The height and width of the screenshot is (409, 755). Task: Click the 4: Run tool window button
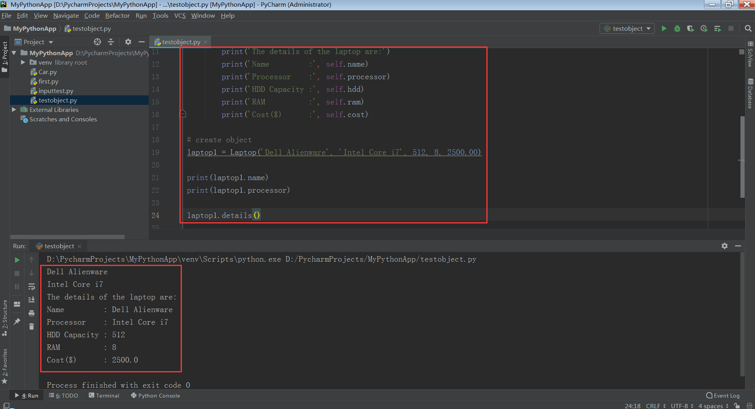(x=26, y=396)
